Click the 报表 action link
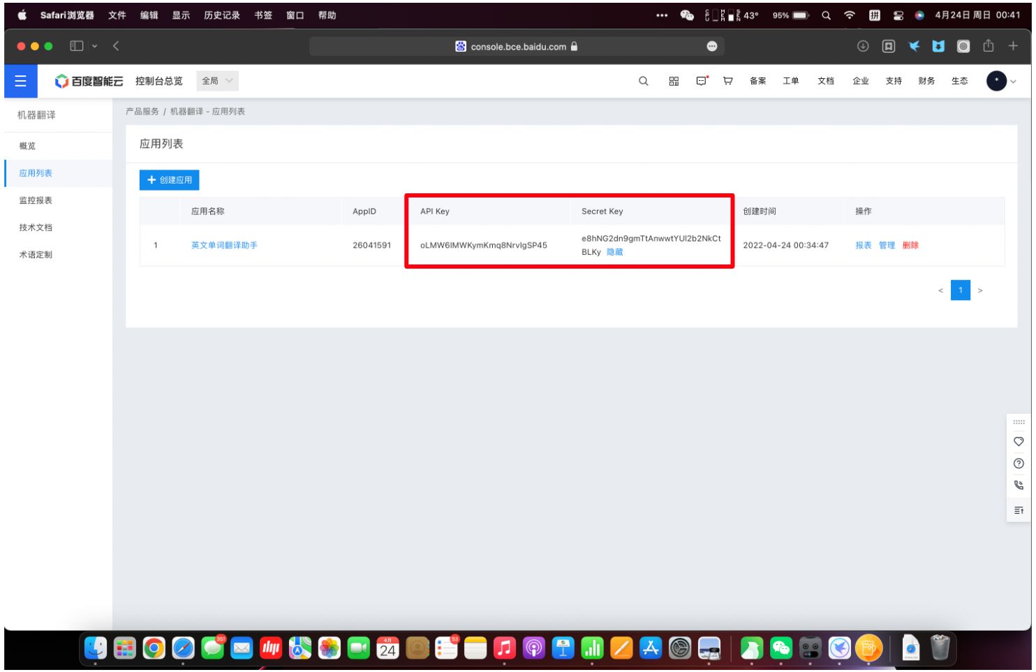This screenshot has height=672, width=1036. pyautogui.click(x=864, y=246)
